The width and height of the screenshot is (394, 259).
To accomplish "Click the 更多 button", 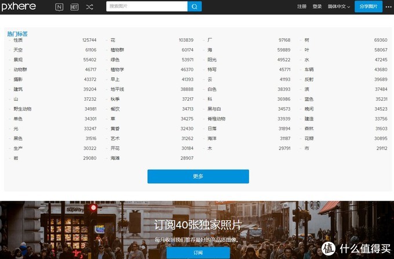I will pos(198,176).
